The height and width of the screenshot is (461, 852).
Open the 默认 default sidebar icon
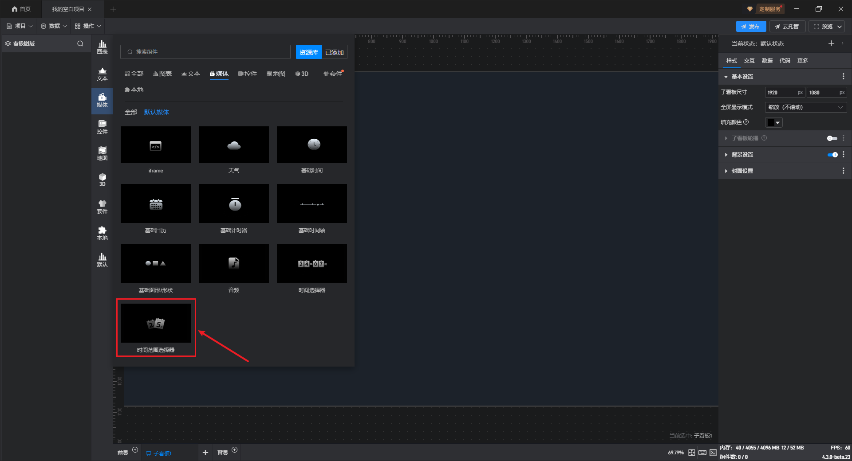(x=102, y=260)
